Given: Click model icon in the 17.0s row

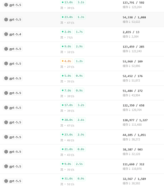Looking at the screenshot, I should pos(6,107).
